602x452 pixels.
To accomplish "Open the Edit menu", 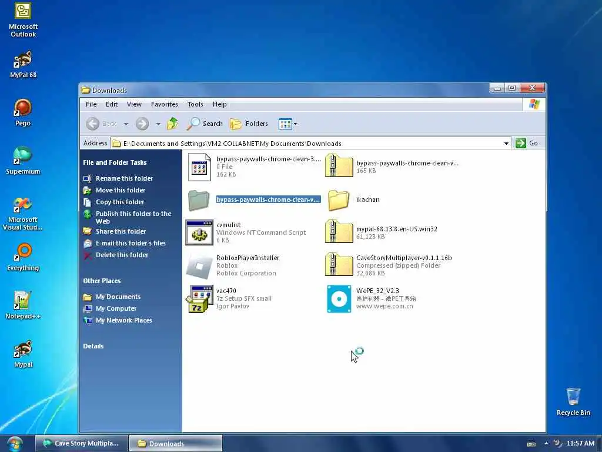I will (112, 104).
